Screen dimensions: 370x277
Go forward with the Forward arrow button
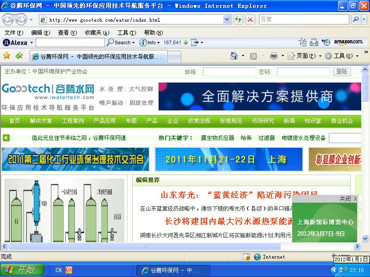coord(21,19)
